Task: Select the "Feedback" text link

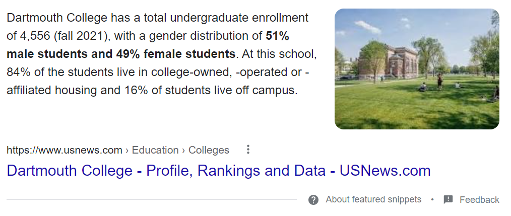Action: pos(479,200)
